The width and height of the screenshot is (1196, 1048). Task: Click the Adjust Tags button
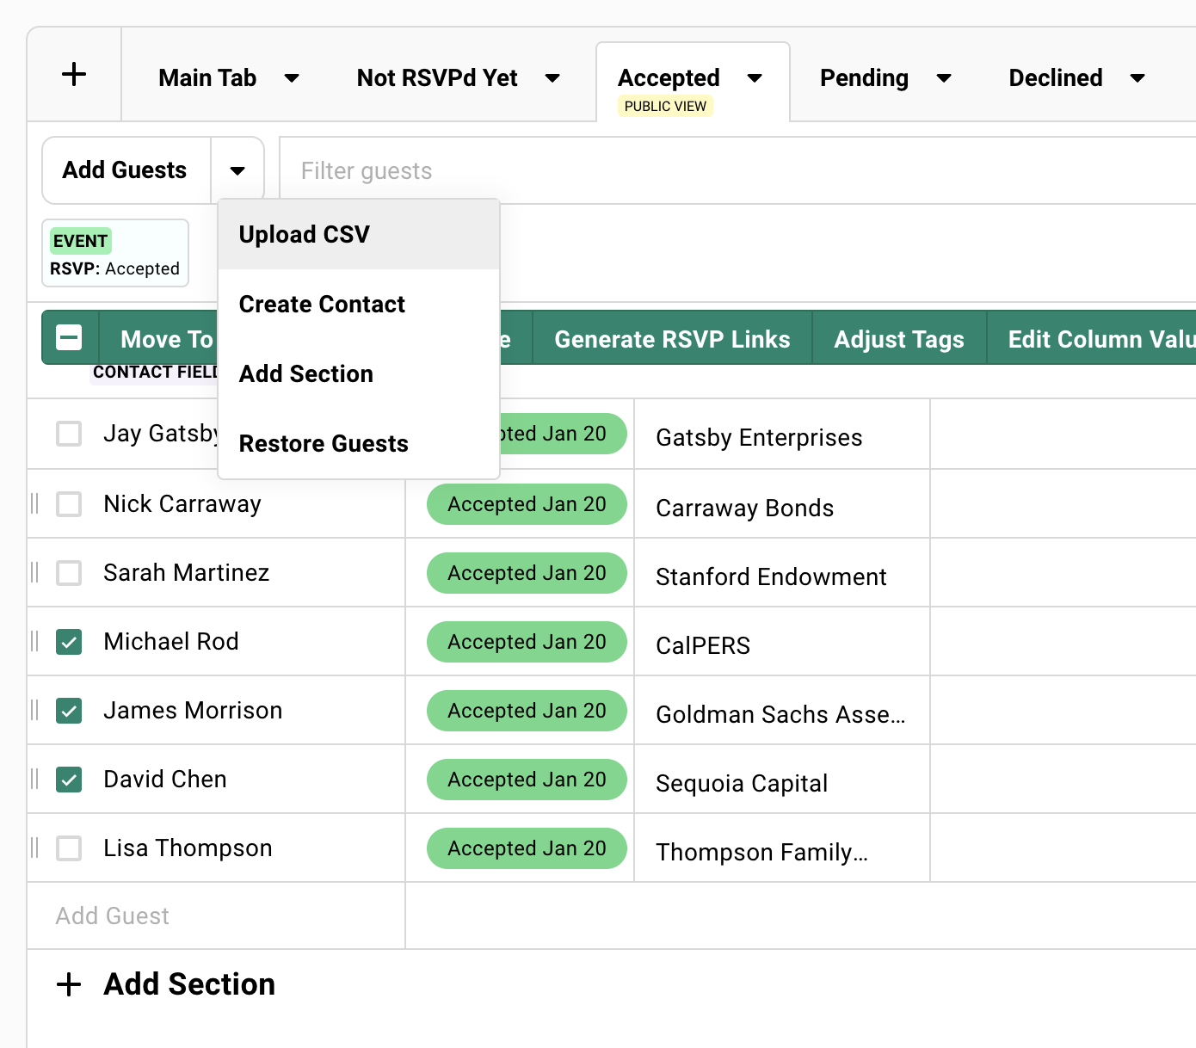pos(898,339)
